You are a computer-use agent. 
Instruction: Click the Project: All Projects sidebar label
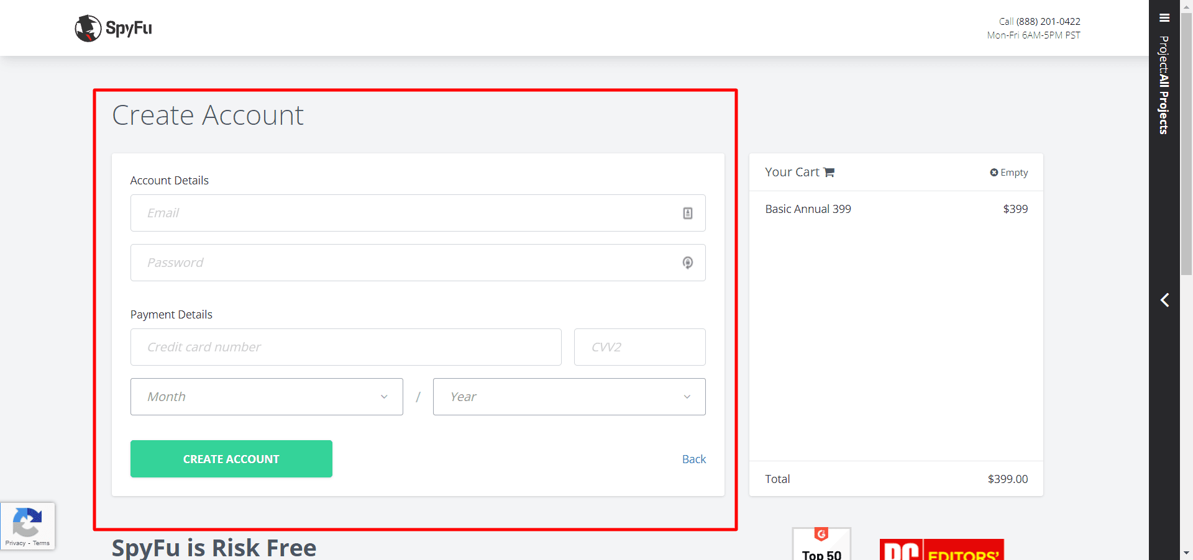click(x=1164, y=85)
